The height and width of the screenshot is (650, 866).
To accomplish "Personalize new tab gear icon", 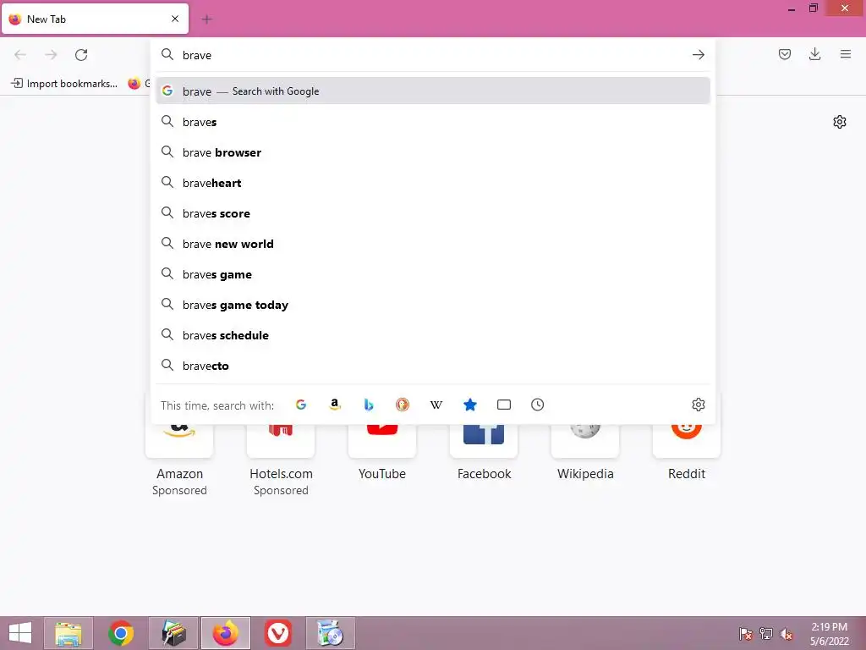I will (840, 122).
